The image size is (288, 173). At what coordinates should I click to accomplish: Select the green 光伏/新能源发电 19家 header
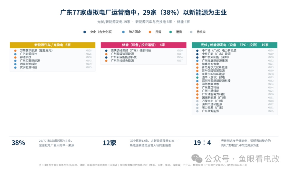click(235, 45)
